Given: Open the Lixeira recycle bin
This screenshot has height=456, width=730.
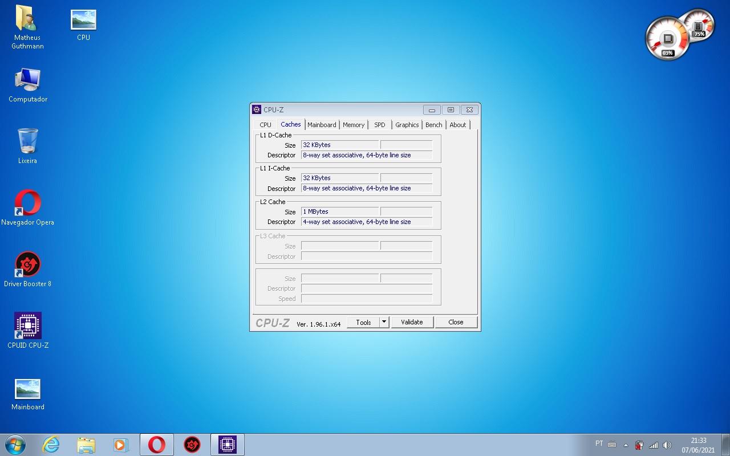Looking at the screenshot, I should (x=27, y=146).
